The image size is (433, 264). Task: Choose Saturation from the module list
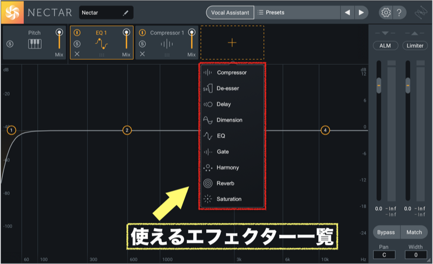coord(232,199)
